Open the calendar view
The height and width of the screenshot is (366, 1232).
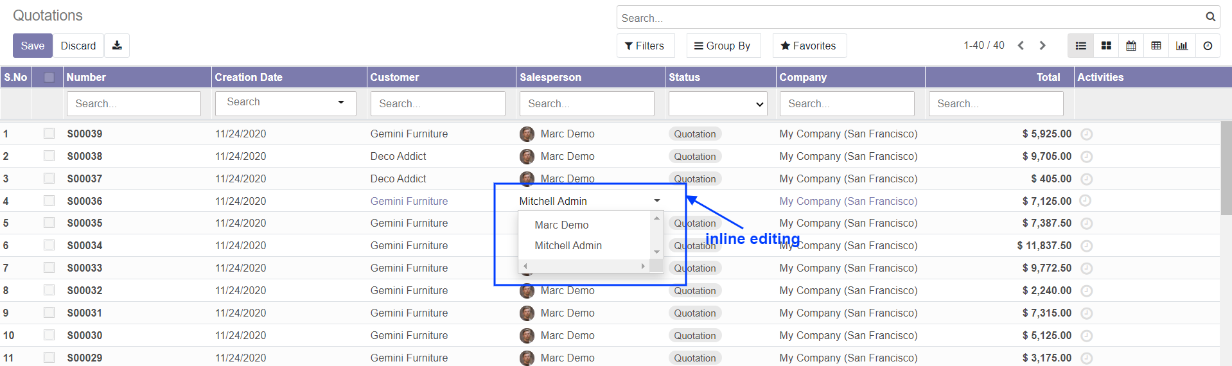tap(1131, 46)
